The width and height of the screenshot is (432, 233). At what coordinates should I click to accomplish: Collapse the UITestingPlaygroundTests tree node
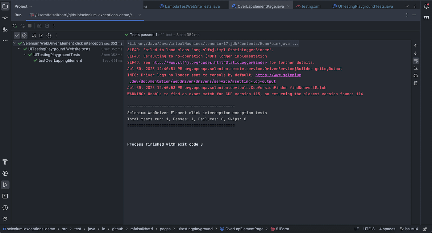pyautogui.click(x=25, y=55)
